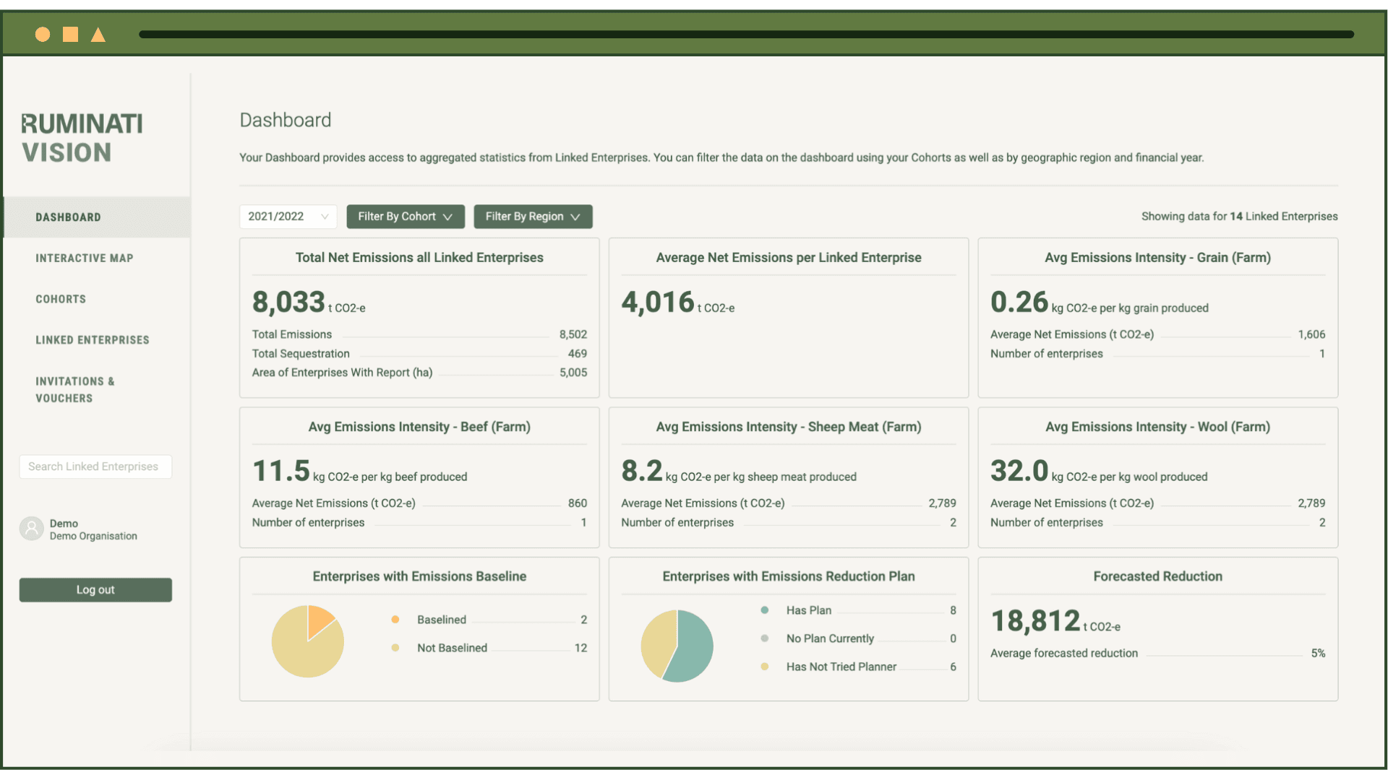Click the Log out button
Screen dimensions: 1388x780
click(x=95, y=589)
